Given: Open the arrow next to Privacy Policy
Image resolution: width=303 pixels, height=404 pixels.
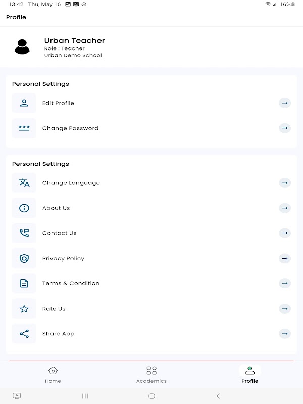Looking at the screenshot, I should tap(285, 258).
